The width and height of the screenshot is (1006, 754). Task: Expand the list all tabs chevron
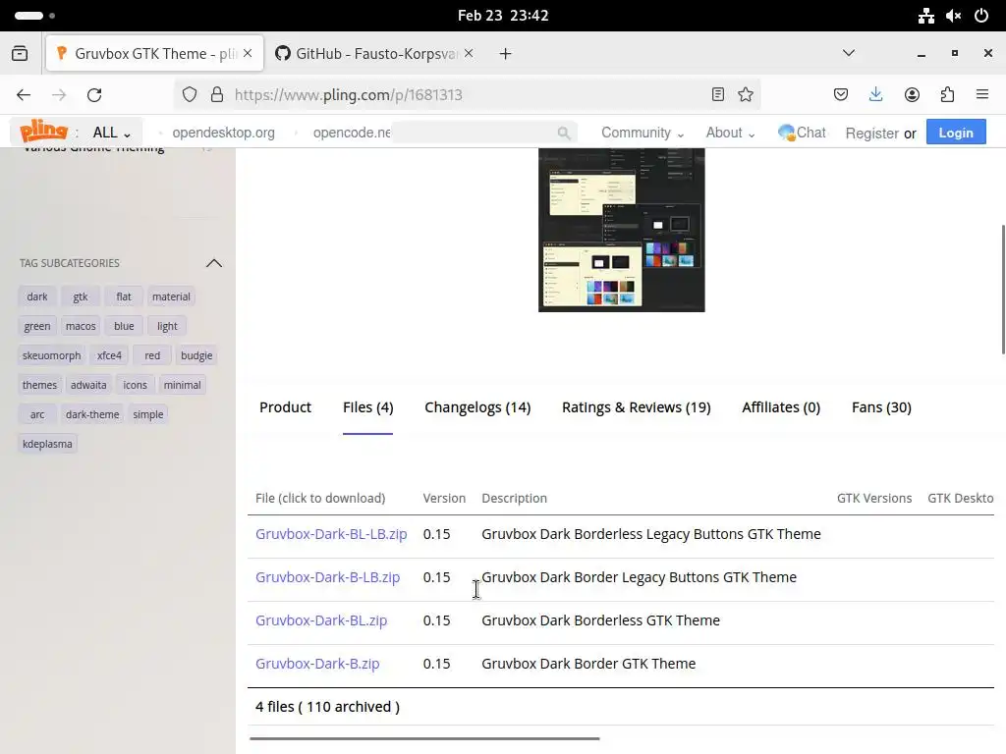pos(849,53)
